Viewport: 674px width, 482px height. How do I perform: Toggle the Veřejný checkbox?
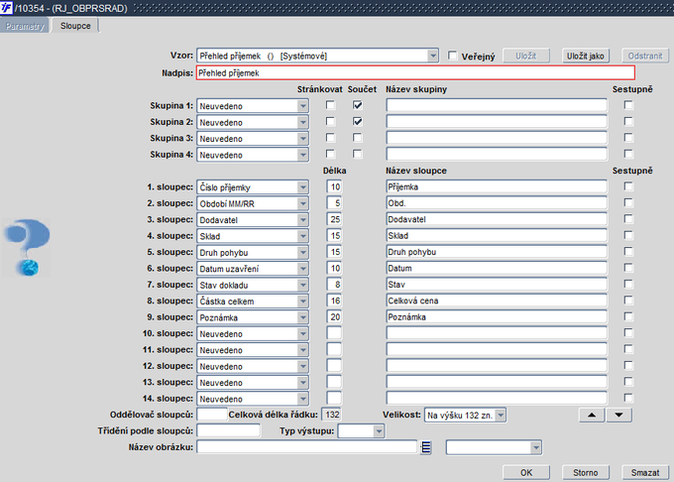click(453, 56)
